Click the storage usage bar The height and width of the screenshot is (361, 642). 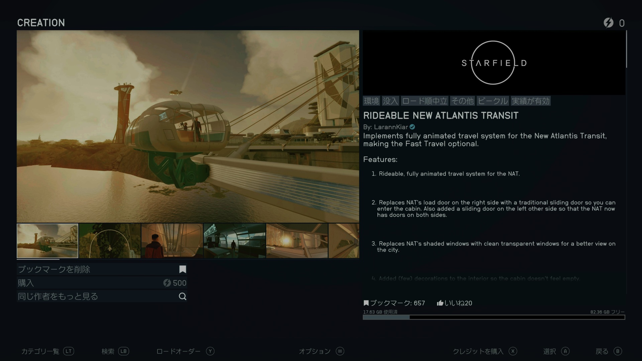point(494,317)
